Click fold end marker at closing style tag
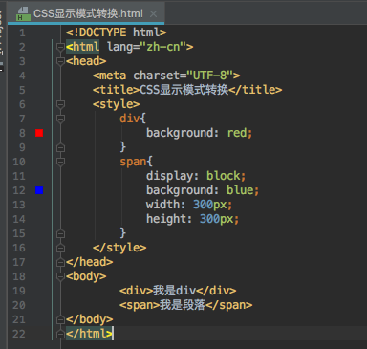Viewport: 367px width, 349px height. [60, 248]
